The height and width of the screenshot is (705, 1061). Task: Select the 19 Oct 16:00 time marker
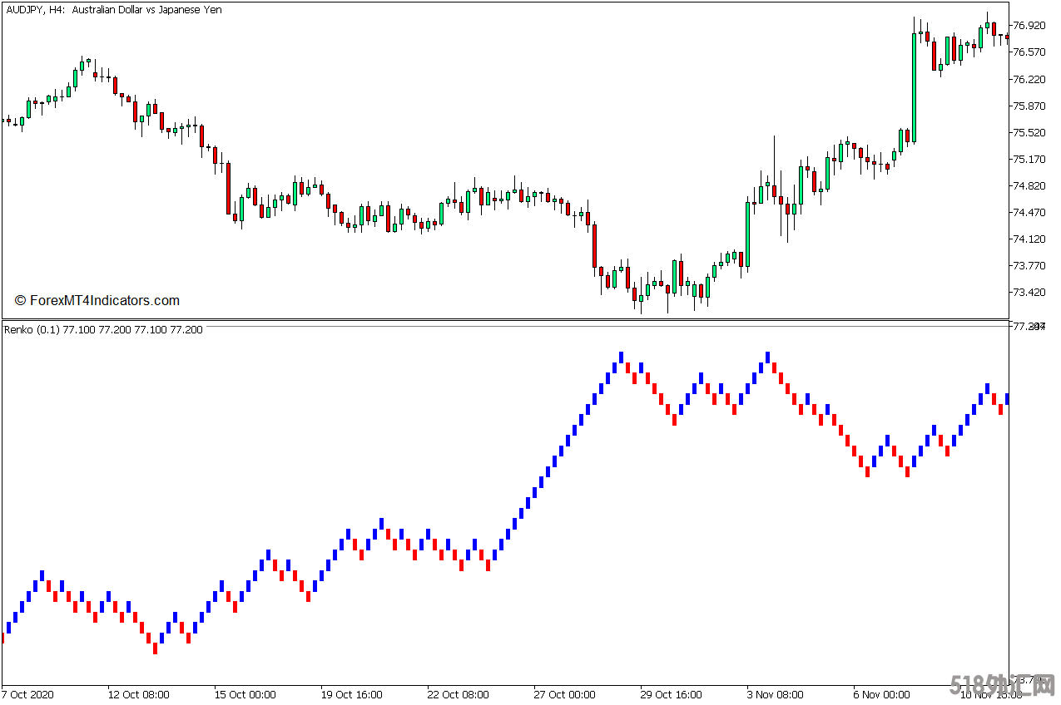(x=351, y=694)
